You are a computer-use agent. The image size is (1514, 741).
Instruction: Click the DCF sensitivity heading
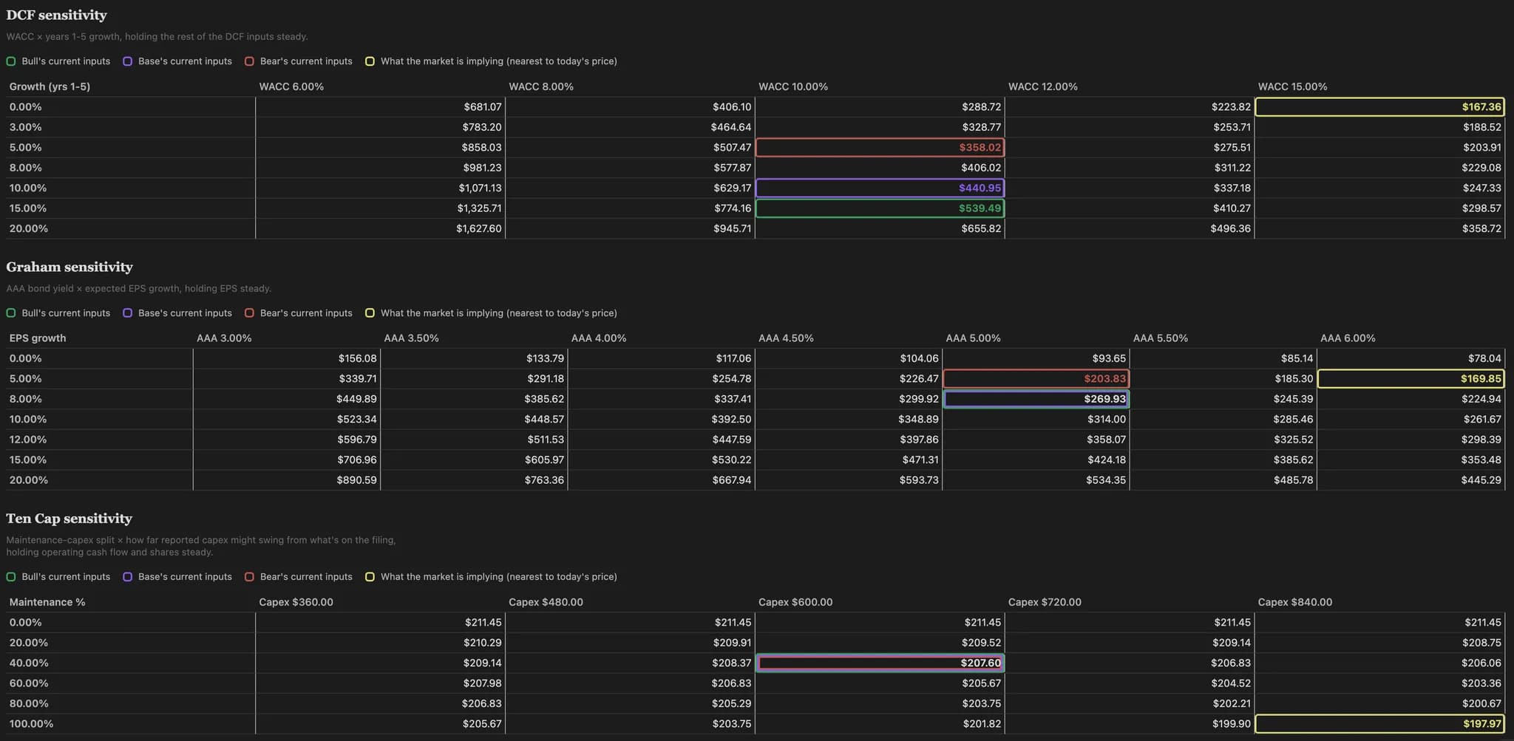[x=56, y=15]
